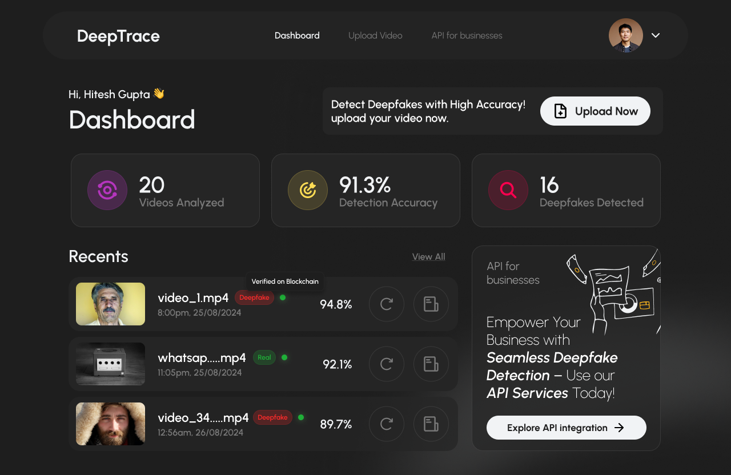731x475 pixels.
Task: Click the Real badge on whatsap.....mp4
Action: tap(264, 357)
